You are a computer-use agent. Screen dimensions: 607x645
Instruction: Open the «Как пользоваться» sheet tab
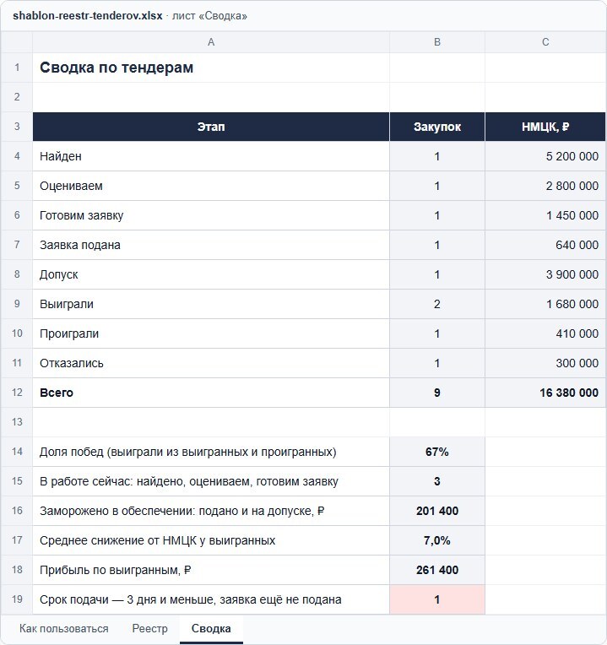point(64,629)
